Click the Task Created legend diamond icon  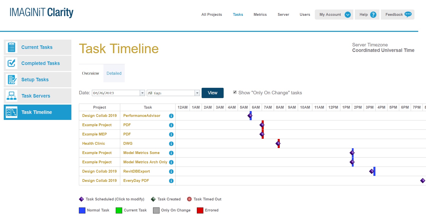click(x=153, y=199)
